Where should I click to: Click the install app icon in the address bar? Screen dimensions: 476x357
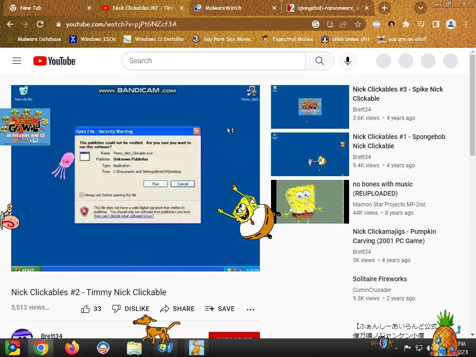331,24
